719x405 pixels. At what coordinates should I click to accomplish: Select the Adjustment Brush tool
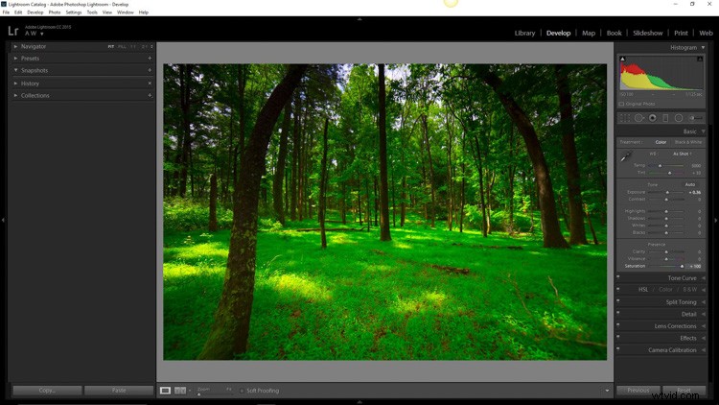click(696, 118)
